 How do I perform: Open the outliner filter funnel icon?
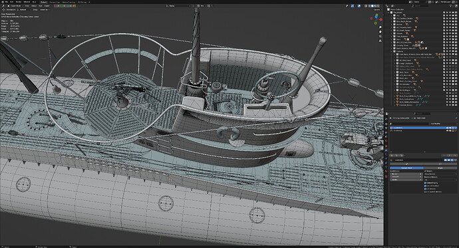451,5
